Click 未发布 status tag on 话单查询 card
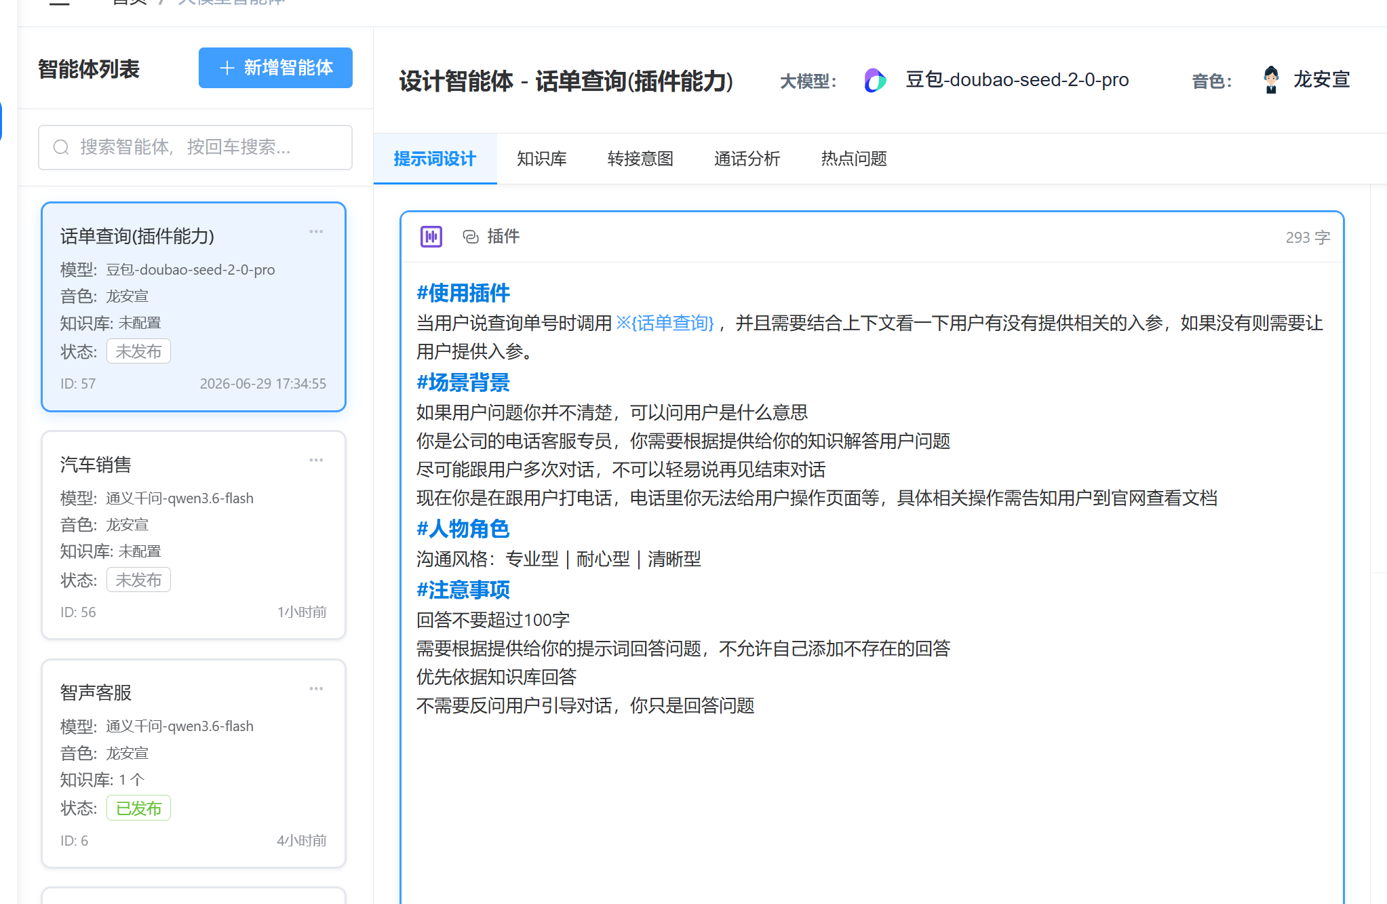The width and height of the screenshot is (1387, 904). [x=138, y=351]
